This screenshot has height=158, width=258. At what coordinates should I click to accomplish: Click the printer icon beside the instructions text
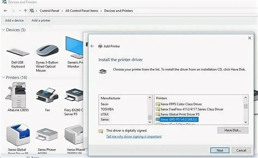103,71
